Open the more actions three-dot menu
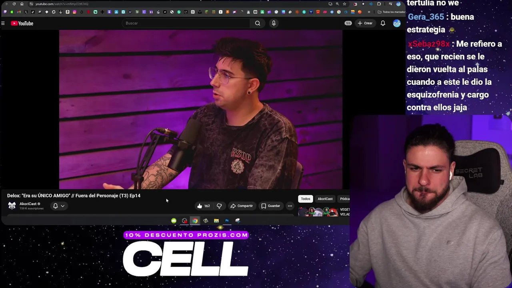512x288 pixels. tap(290, 206)
